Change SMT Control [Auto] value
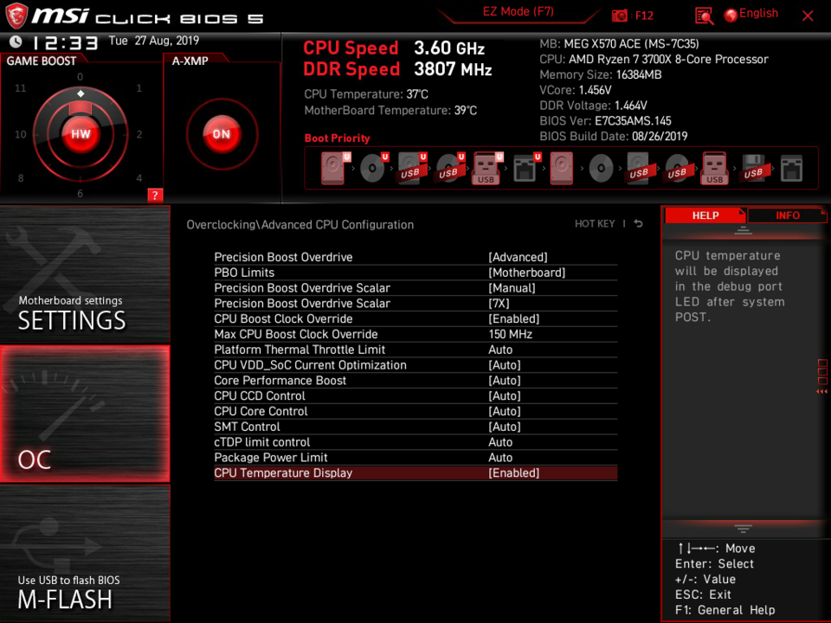Image resolution: width=831 pixels, height=623 pixels. (505, 426)
